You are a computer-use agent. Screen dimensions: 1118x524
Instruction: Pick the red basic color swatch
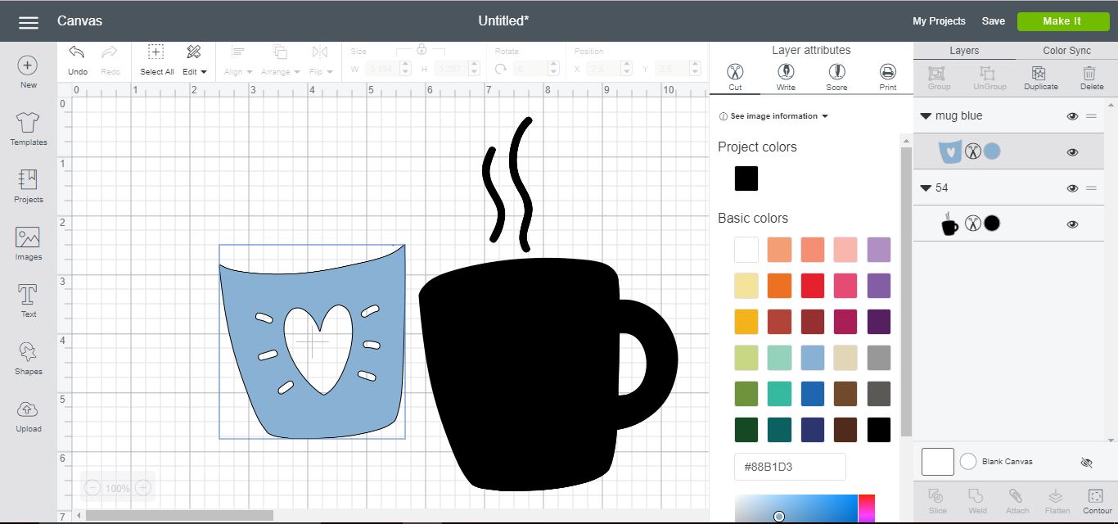point(812,285)
